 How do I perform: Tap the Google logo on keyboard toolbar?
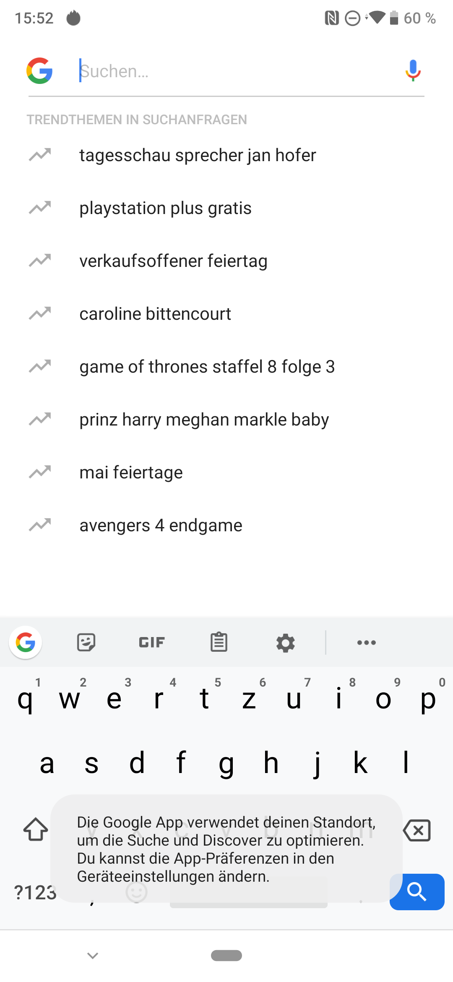pyautogui.click(x=26, y=642)
